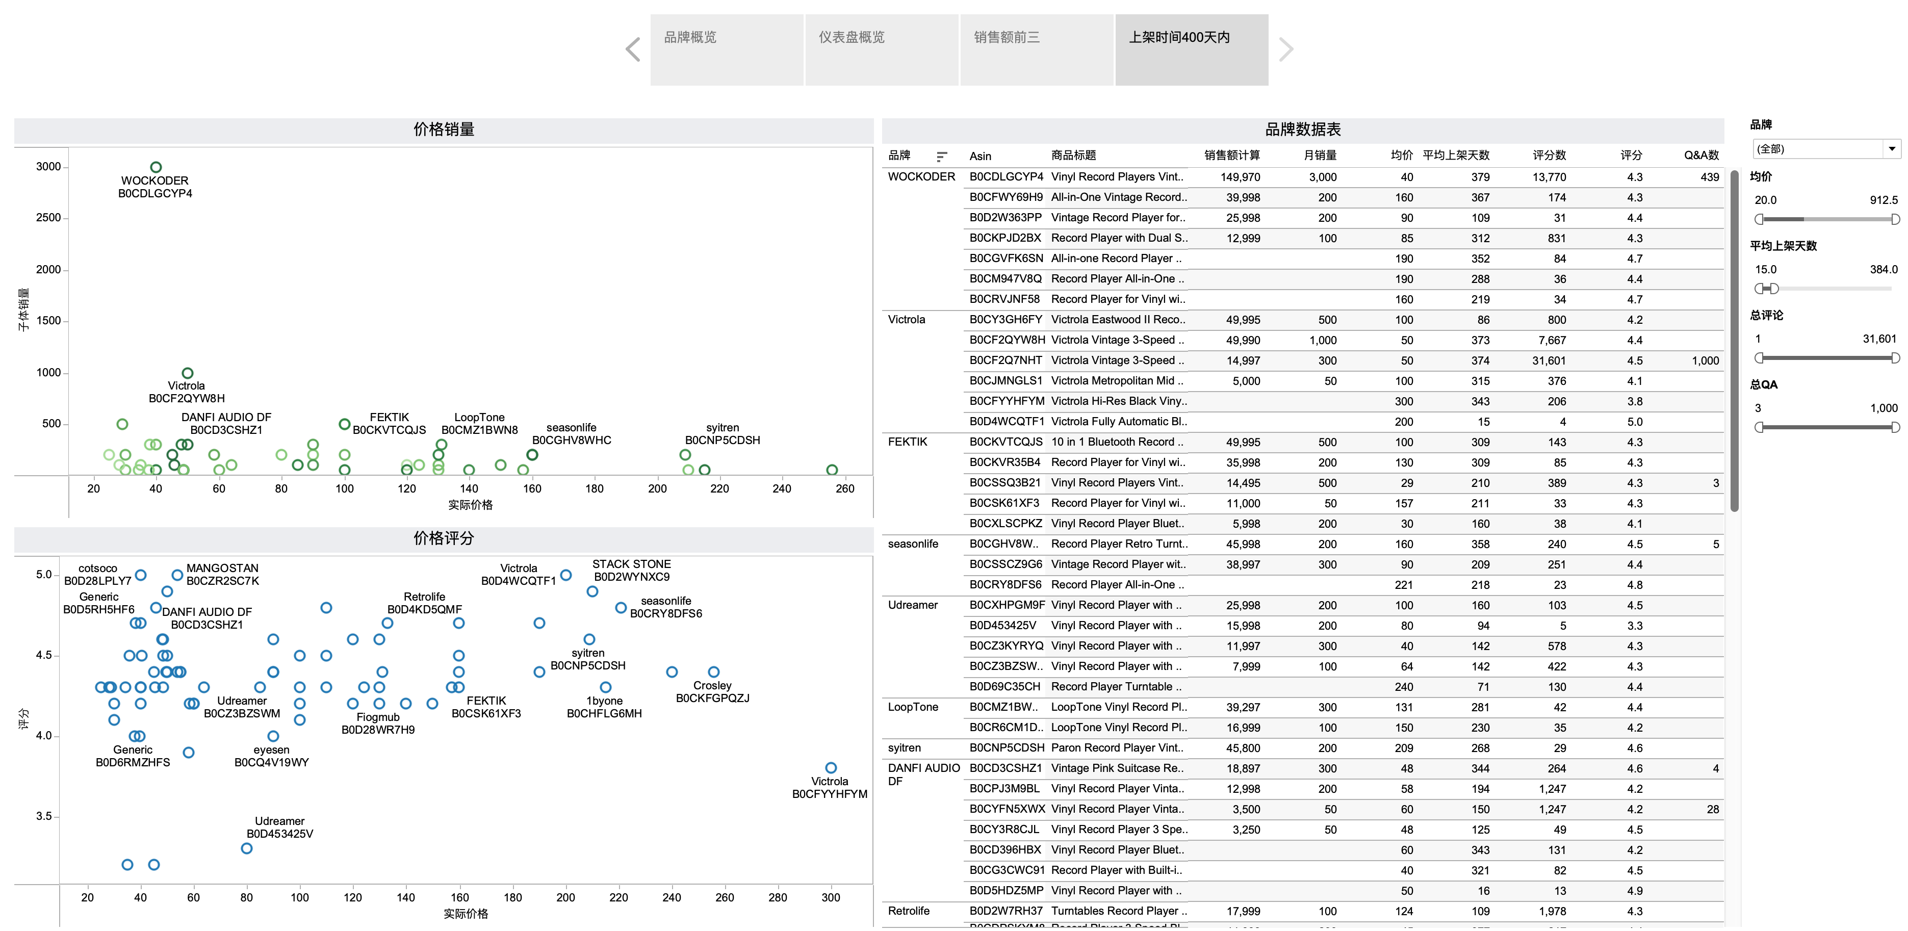1908x931 pixels.
Task: Click the 销售额计算 column header
Action: 1232,156
